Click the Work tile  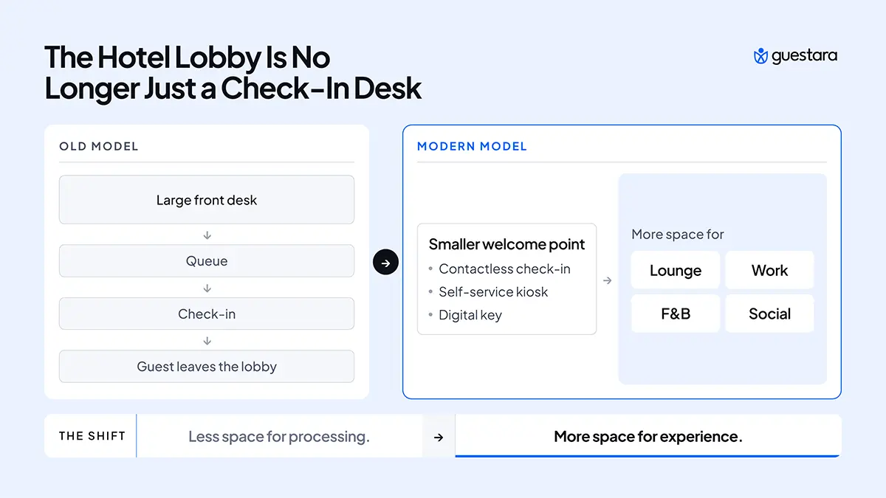769,270
